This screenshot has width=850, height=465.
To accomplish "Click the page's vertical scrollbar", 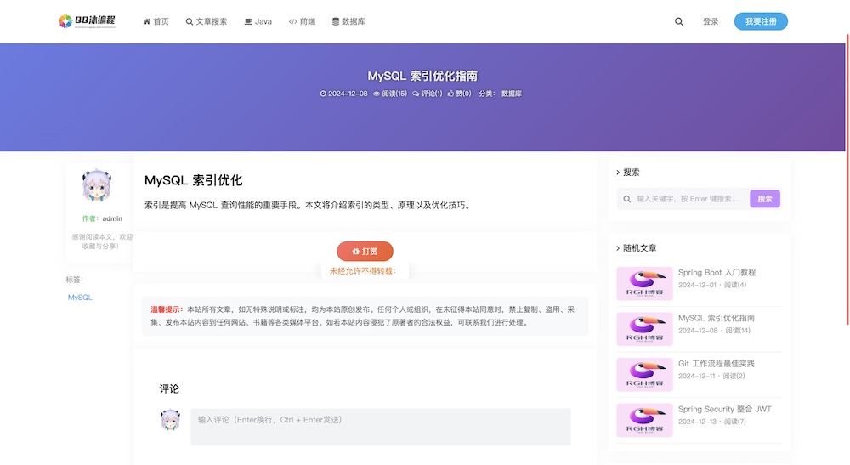I will point(847,179).
